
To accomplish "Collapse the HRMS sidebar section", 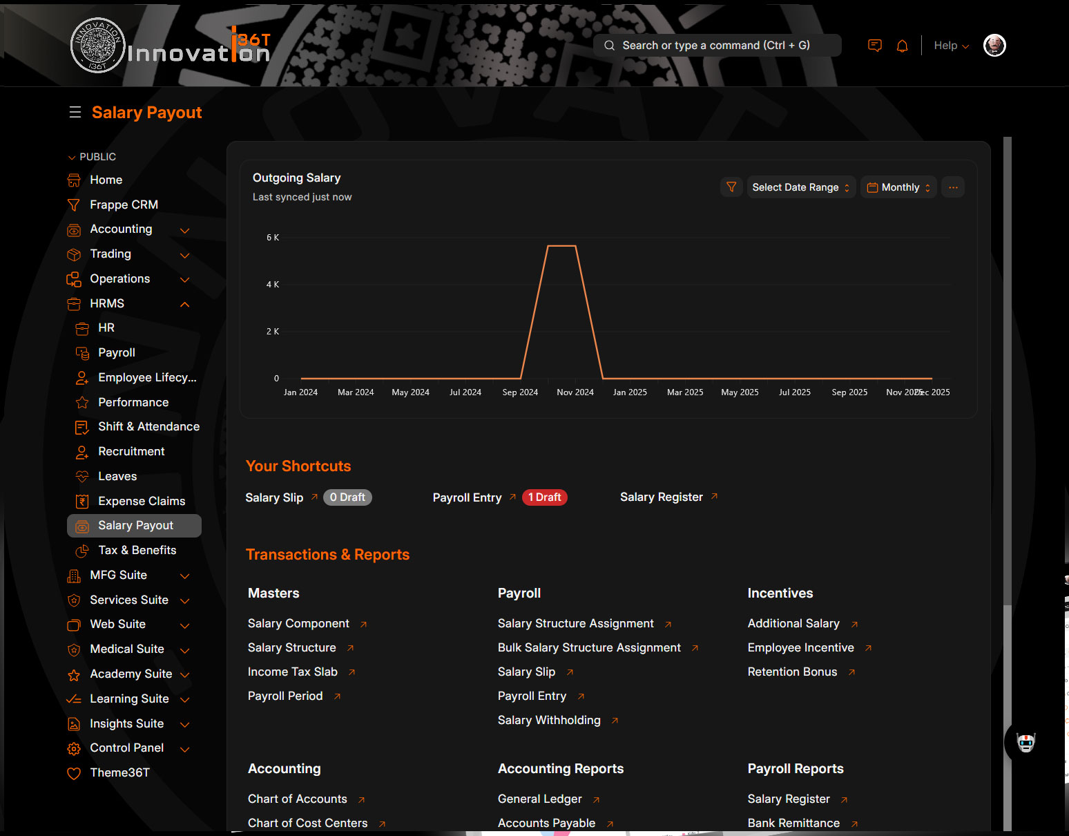I will pos(184,304).
